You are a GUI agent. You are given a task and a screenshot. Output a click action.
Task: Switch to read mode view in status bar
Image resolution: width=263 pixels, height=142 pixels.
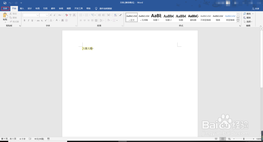[x=216, y=139]
